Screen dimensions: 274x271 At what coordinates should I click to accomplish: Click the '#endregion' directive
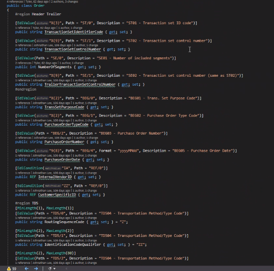(x=26, y=89)
